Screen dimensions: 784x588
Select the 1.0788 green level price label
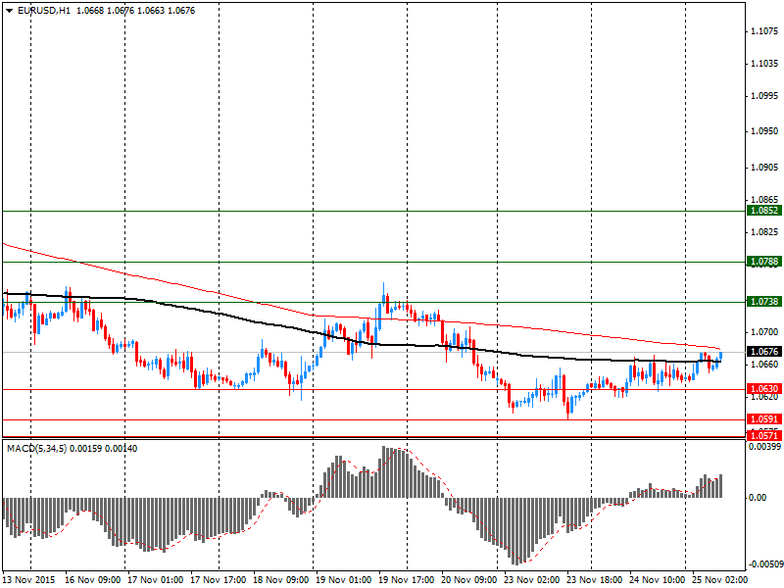[x=764, y=261]
